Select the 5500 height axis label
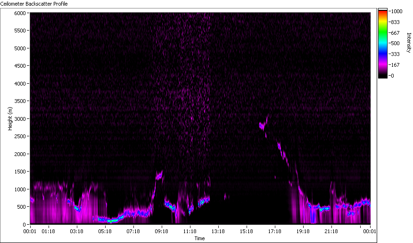413x243 pixels. point(20,31)
